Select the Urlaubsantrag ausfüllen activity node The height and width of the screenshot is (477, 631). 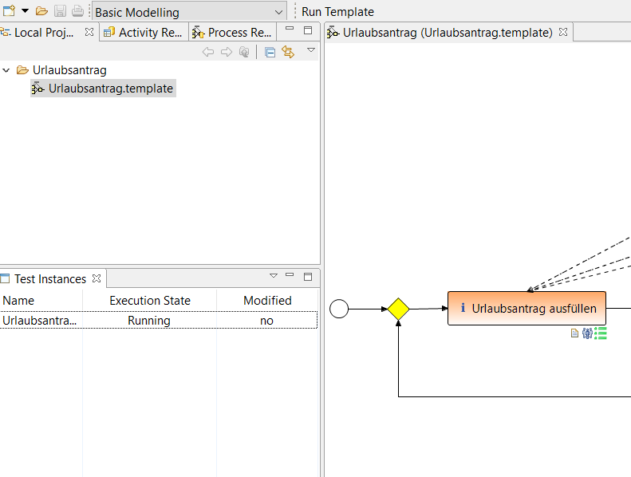[526, 309]
